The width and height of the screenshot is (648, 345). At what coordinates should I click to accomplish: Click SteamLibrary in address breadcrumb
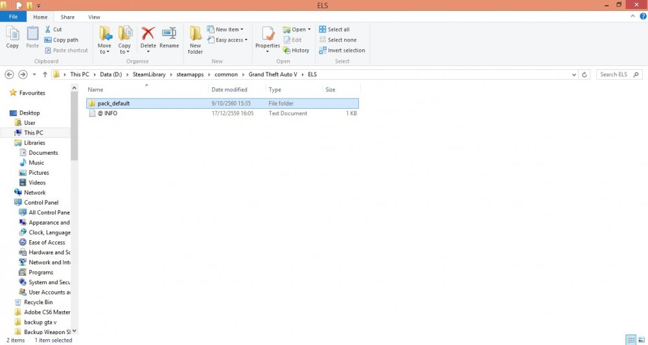(149, 74)
